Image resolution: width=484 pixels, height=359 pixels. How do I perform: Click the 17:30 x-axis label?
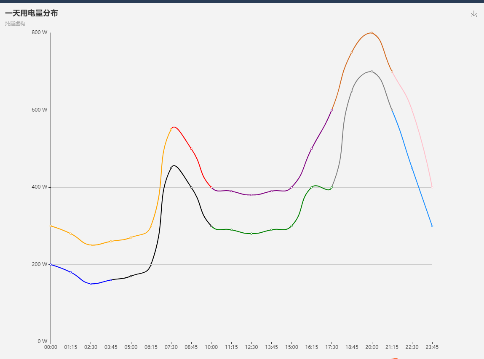coord(332,347)
